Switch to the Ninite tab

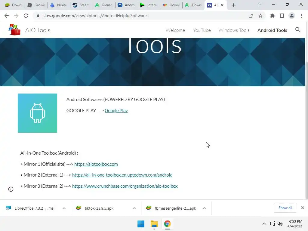(59, 5)
